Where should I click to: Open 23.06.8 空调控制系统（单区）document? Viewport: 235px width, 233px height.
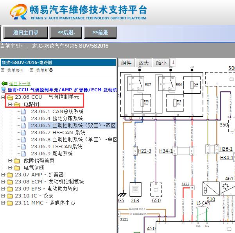[x=74, y=140]
